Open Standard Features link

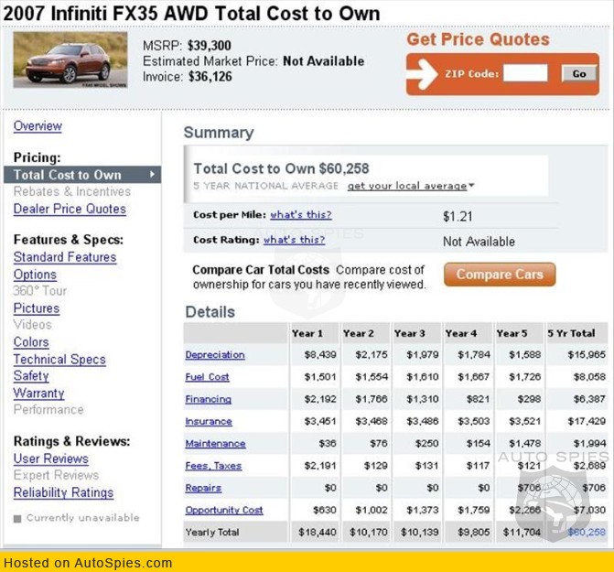pyautogui.click(x=65, y=257)
